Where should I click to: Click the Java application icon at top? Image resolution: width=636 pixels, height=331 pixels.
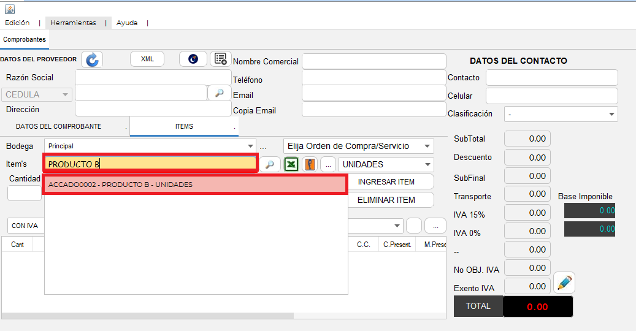pos(10,9)
